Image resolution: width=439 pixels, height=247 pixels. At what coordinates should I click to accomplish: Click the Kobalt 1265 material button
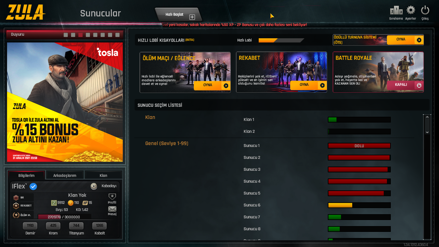pyautogui.click(x=100, y=226)
